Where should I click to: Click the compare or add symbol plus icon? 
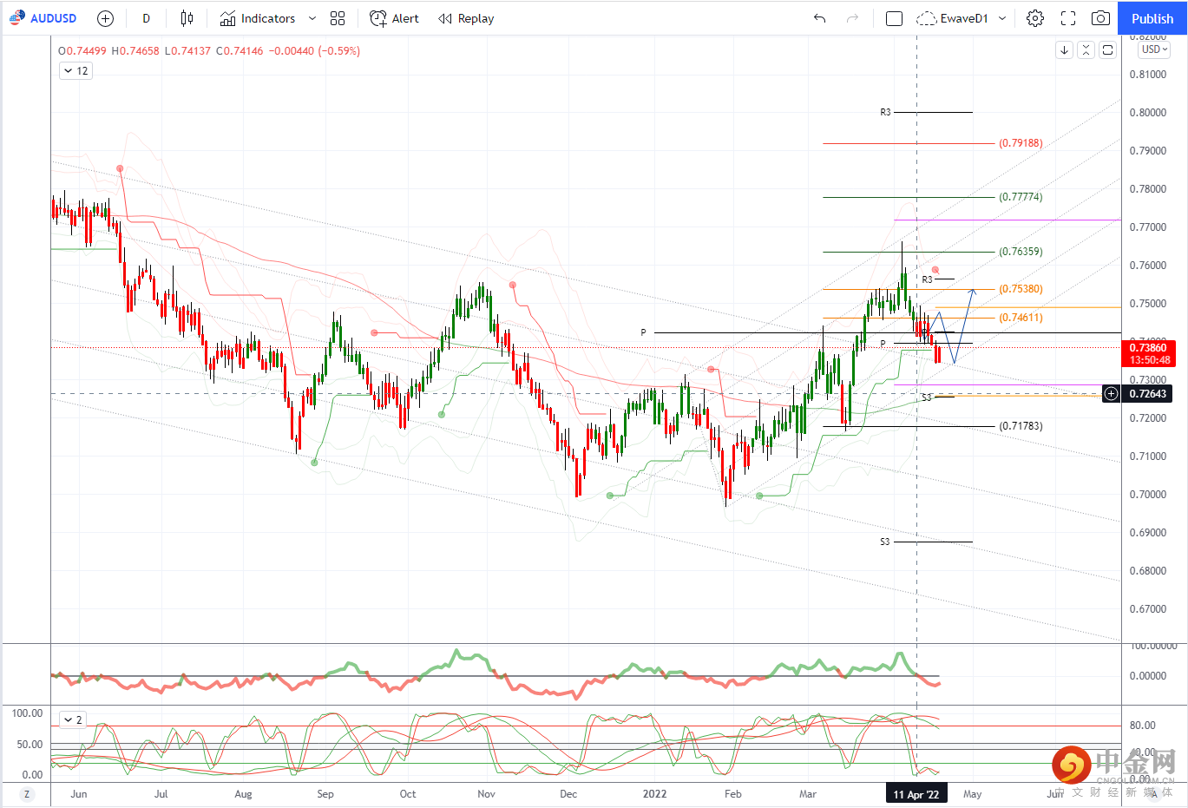pyautogui.click(x=105, y=18)
